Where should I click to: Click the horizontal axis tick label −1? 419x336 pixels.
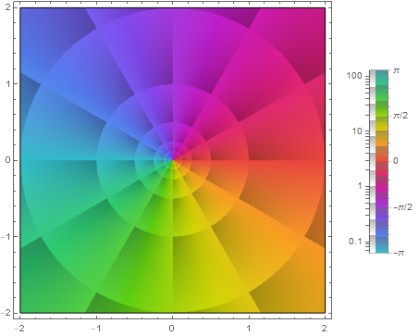(96, 329)
